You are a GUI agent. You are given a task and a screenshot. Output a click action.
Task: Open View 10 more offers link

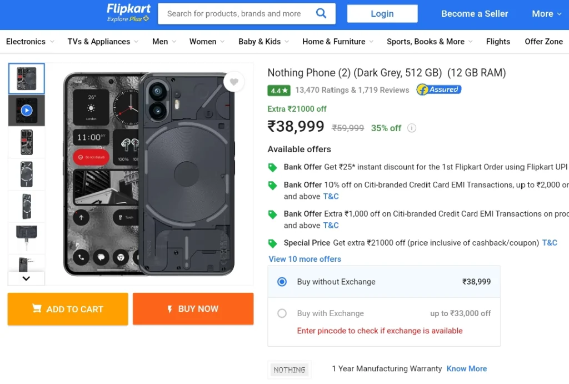(x=305, y=259)
